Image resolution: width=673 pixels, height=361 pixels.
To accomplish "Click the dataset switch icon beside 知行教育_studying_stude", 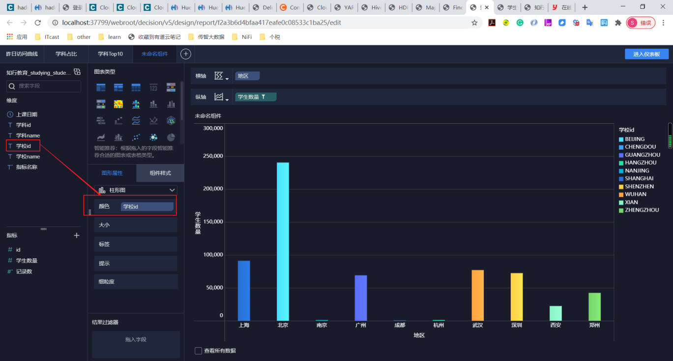I will coord(77,72).
